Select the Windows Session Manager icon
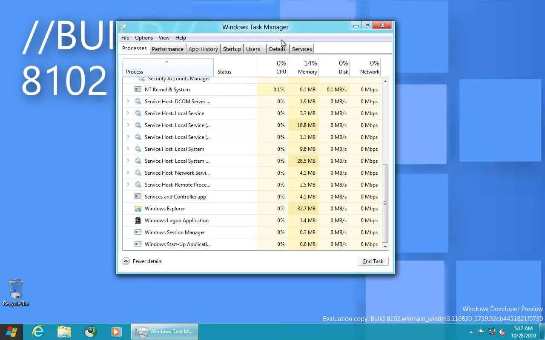The height and width of the screenshot is (340, 545). tap(138, 232)
